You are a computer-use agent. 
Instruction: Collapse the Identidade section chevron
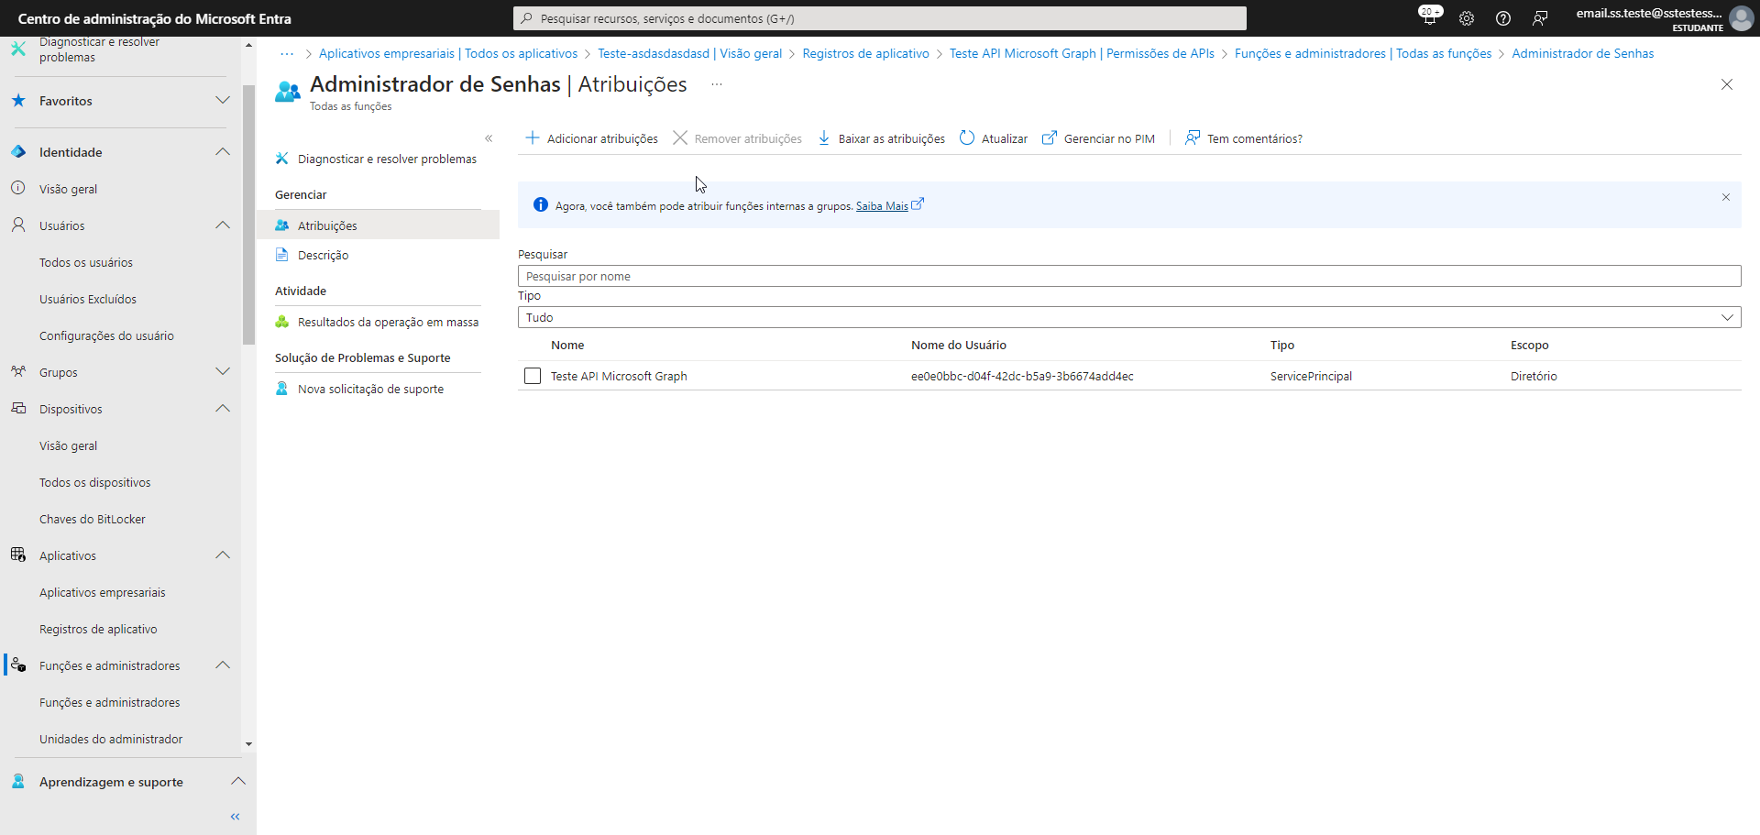tap(223, 151)
